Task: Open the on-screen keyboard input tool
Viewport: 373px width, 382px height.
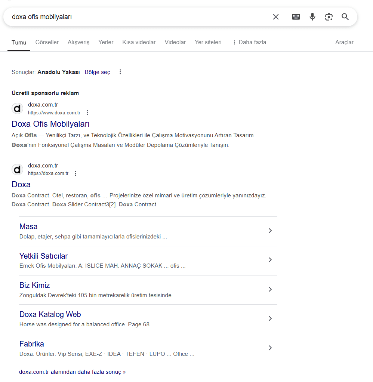Action: 296,17
